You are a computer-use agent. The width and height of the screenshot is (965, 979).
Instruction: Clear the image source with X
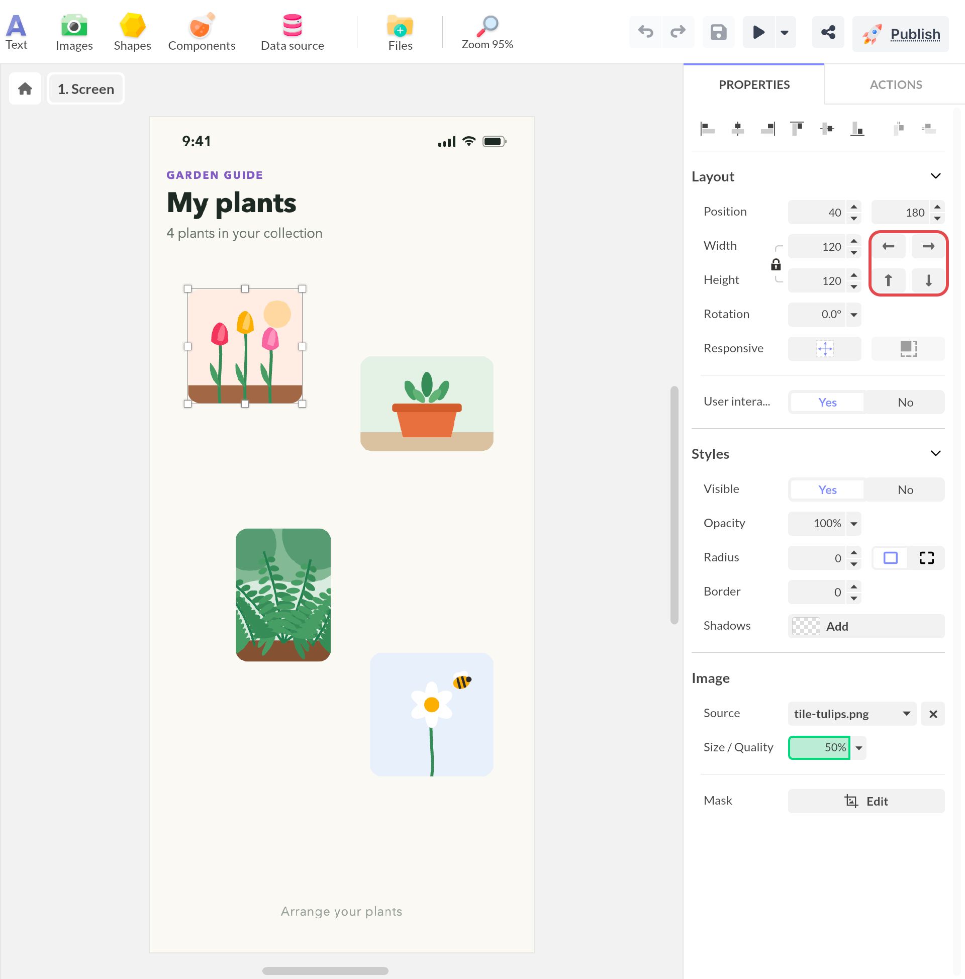coord(932,714)
